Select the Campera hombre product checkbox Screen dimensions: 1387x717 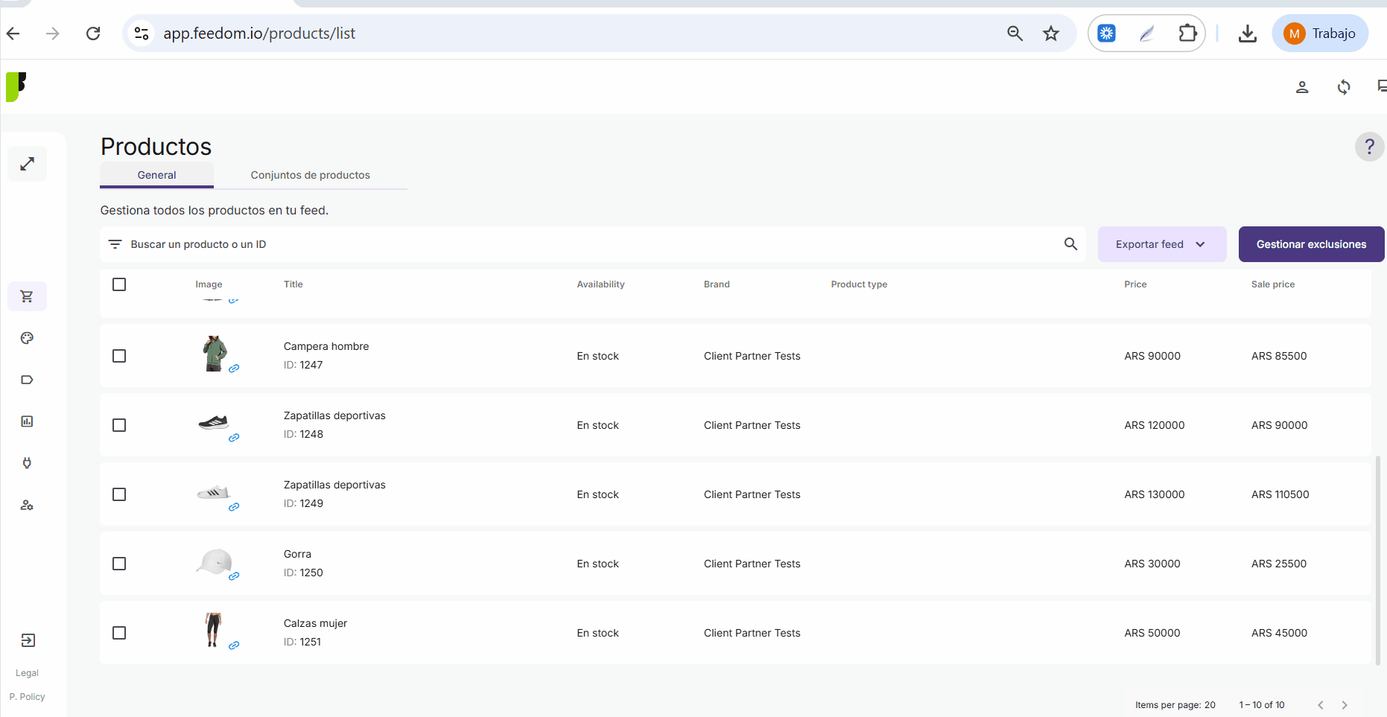119,356
